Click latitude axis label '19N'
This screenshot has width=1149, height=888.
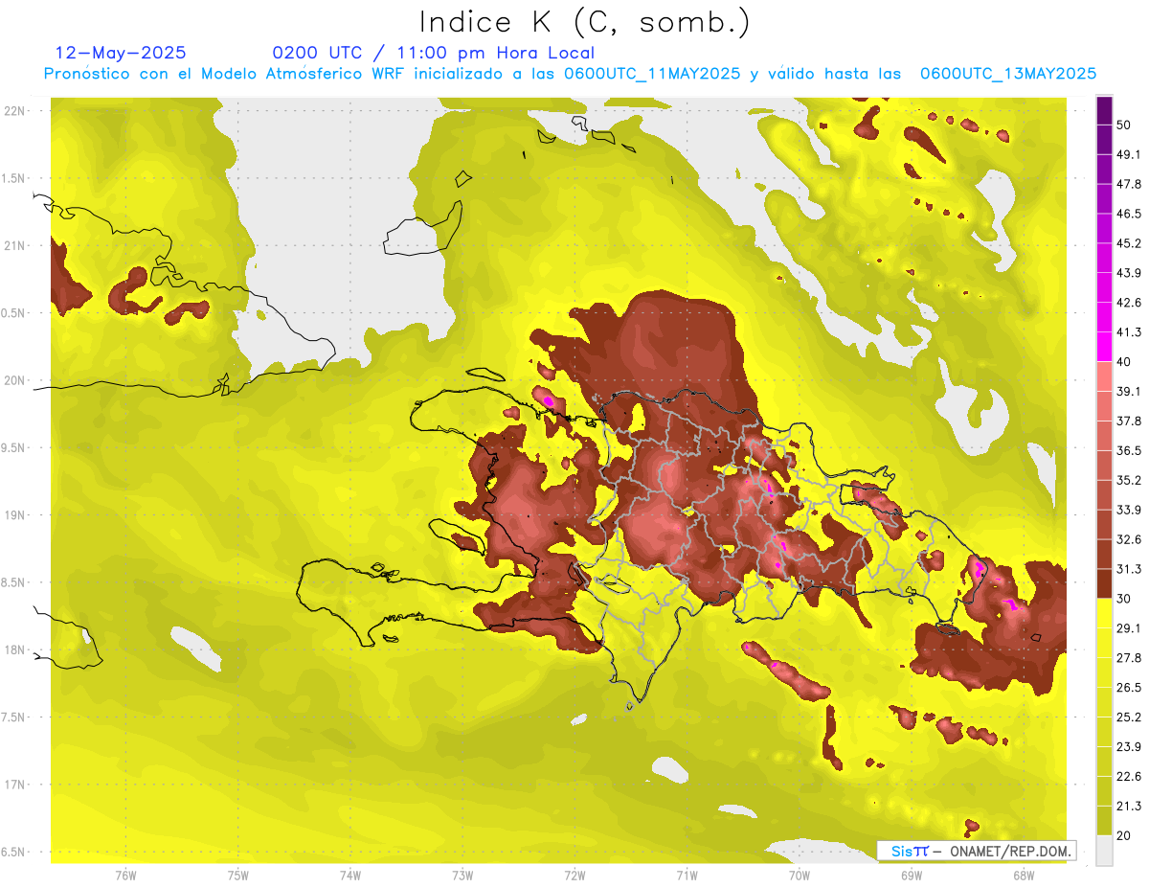tap(15, 514)
